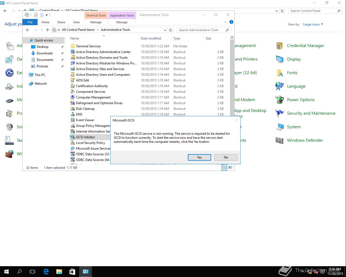Select Downloads in the navigation pane
This screenshot has width=346, height=277.
pyautogui.click(x=45, y=53)
